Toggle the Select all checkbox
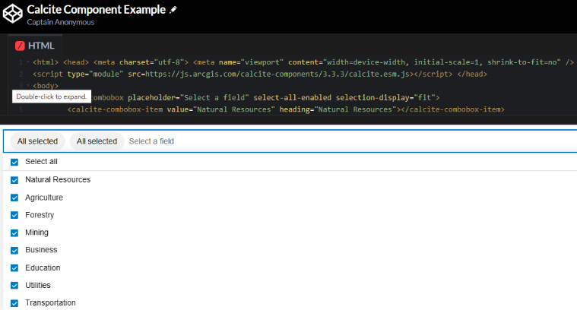Image resolution: width=577 pixels, height=310 pixels. coord(14,162)
